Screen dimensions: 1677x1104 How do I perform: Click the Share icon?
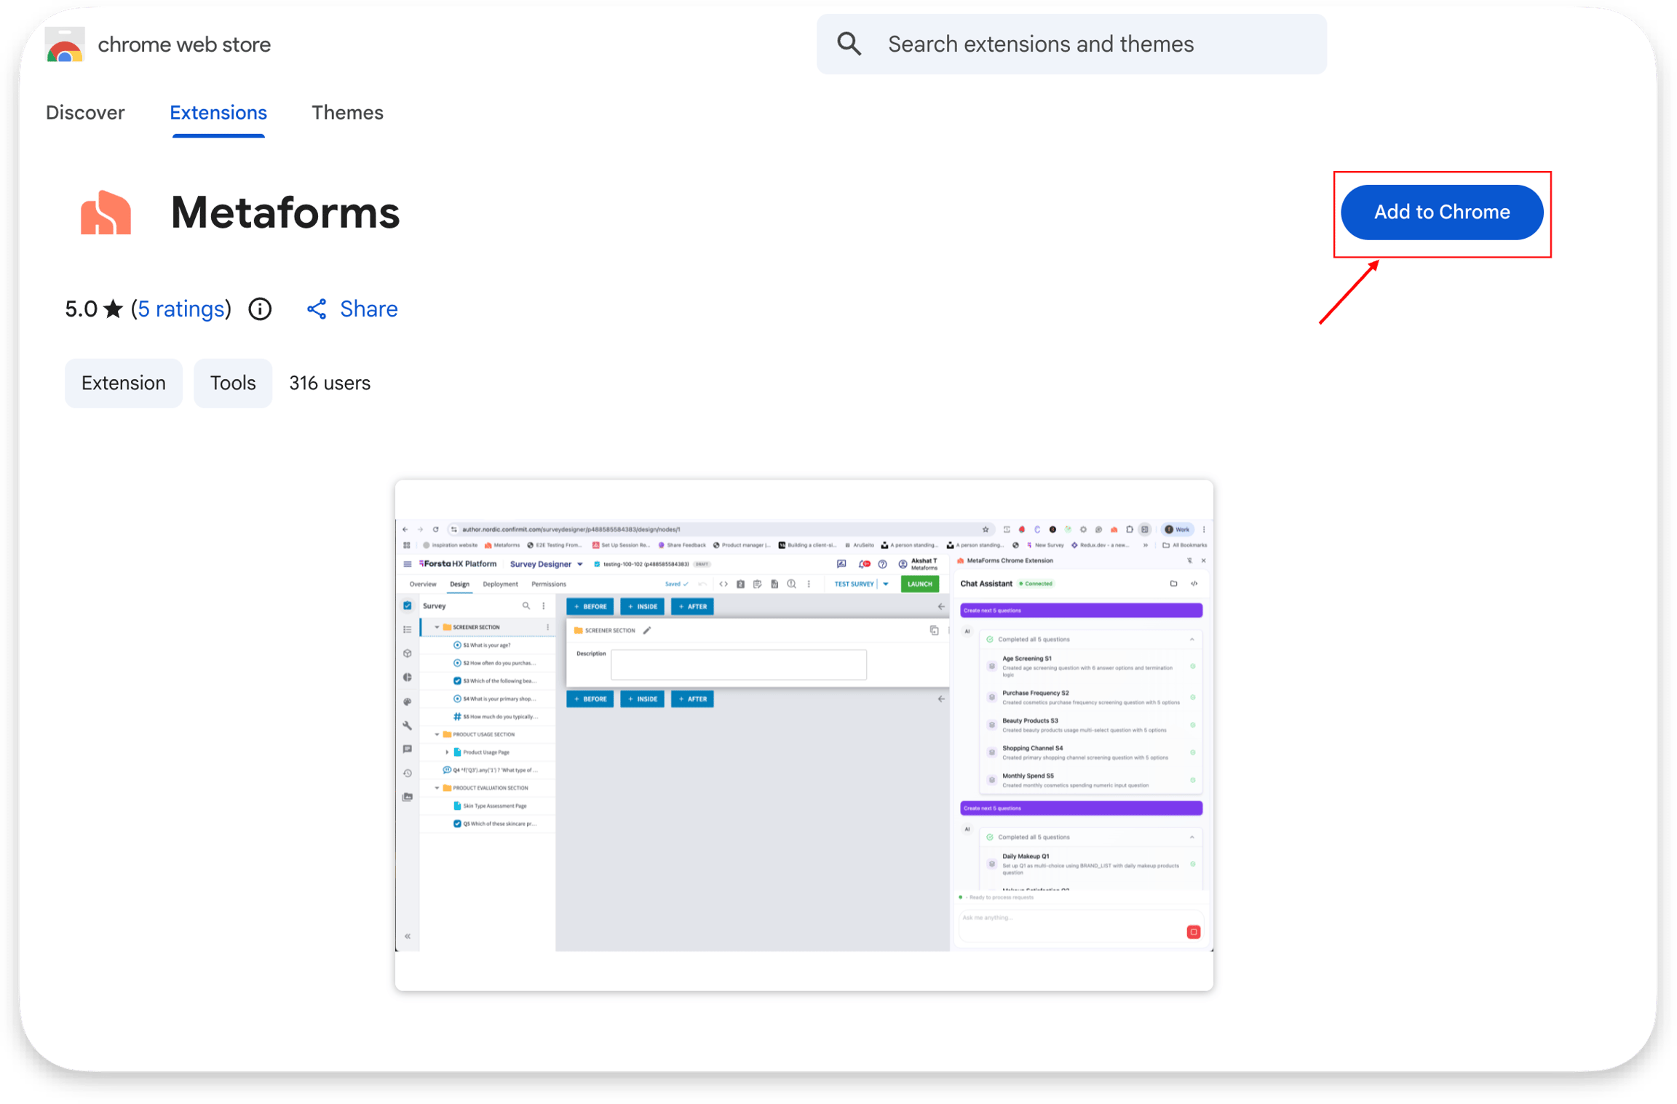pyautogui.click(x=317, y=309)
